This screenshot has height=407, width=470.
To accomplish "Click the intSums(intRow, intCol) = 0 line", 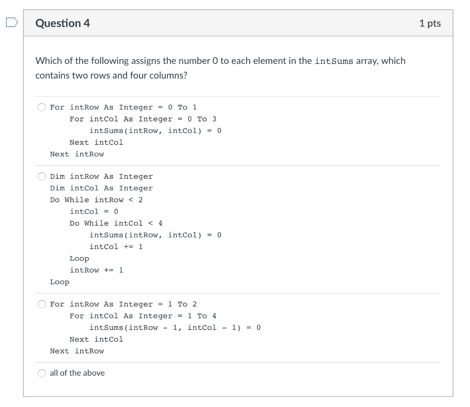I will (156, 131).
